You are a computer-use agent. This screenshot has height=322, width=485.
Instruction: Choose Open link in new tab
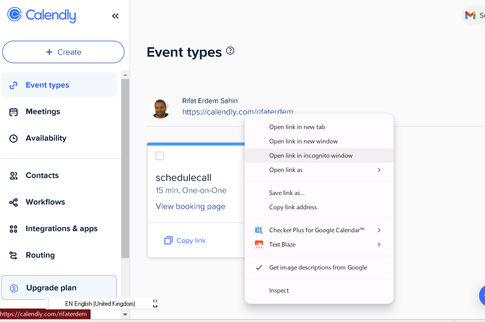pos(319,127)
